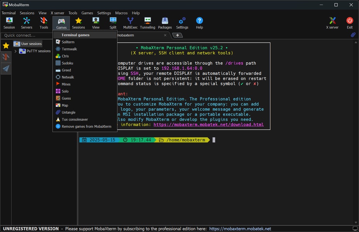Image resolution: width=359 pixels, height=232 pixels.
Task: Close the mobaxterm terminal tab
Action: pyautogui.click(x=165, y=35)
